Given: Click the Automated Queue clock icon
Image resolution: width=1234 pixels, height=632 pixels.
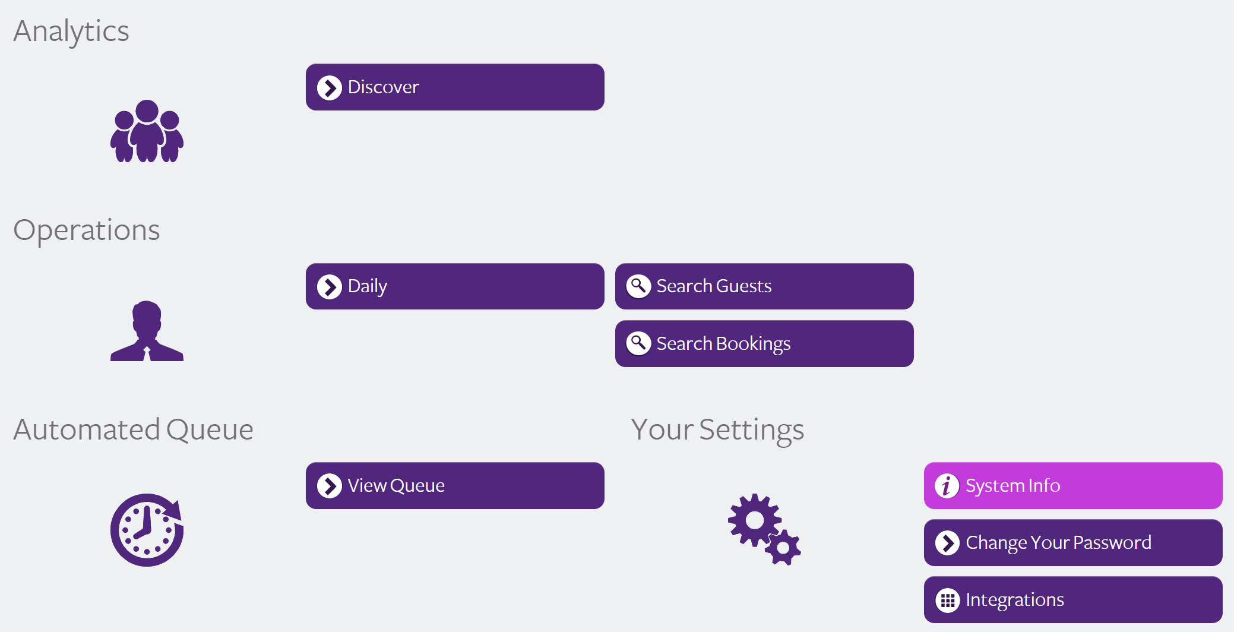Looking at the screenshot, I should pyautogui.click(x=147, y=530).
